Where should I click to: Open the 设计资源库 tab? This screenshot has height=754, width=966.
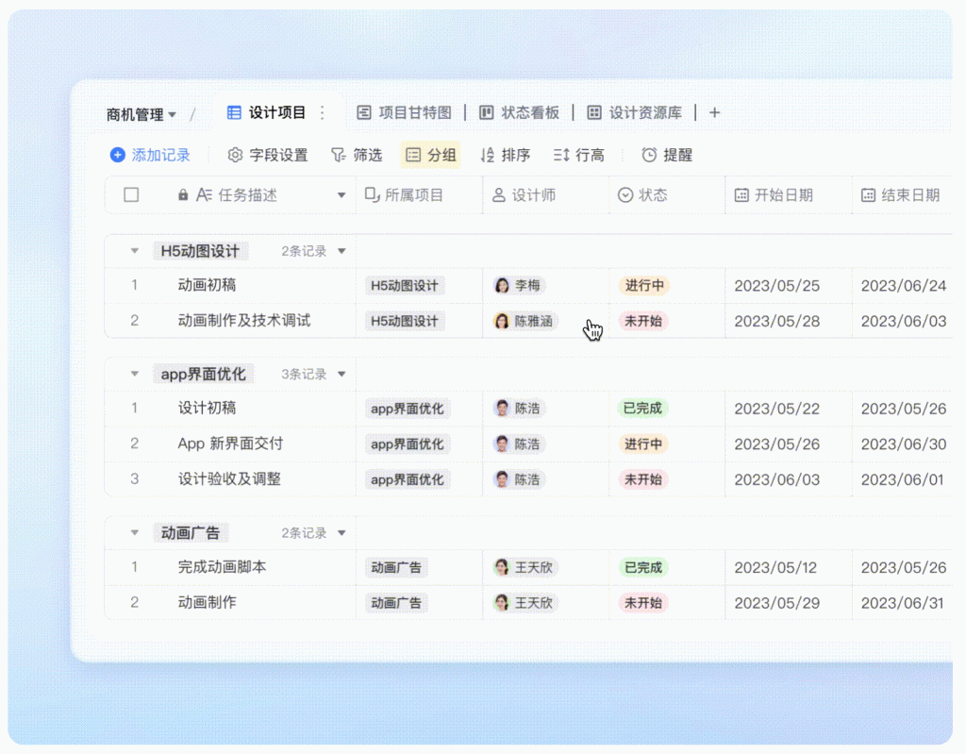point(634,113)
